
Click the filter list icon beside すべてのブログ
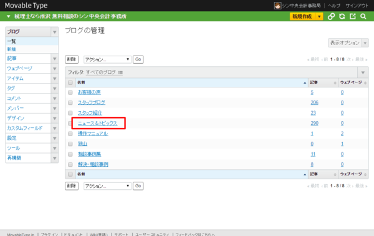tap(120, 72)
